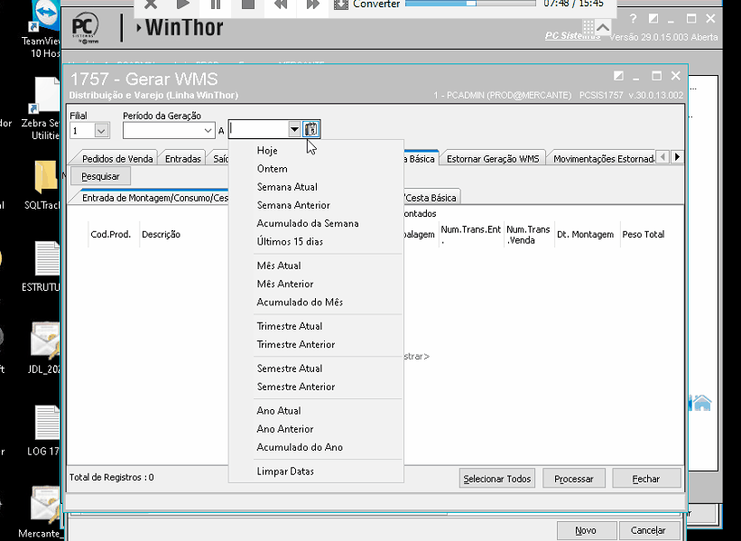Click the Novo button in background window
The width and height of the screenshot is (741, 541).
click(x=586, y=530)
